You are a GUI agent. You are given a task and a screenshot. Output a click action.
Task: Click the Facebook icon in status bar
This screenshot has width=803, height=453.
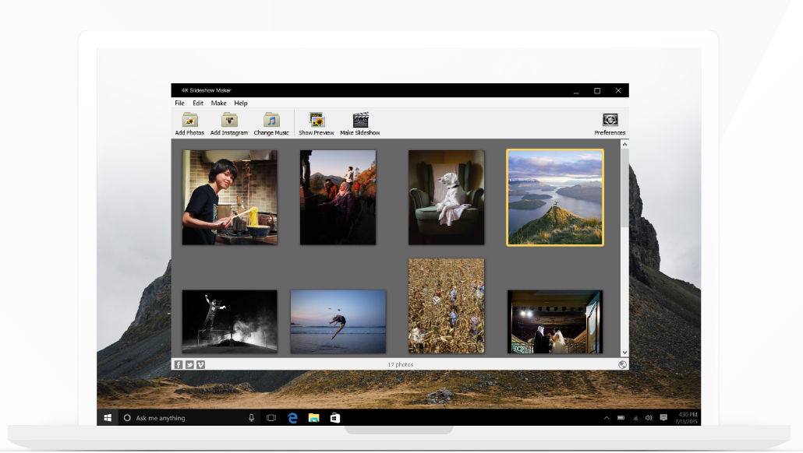[179, 364]
